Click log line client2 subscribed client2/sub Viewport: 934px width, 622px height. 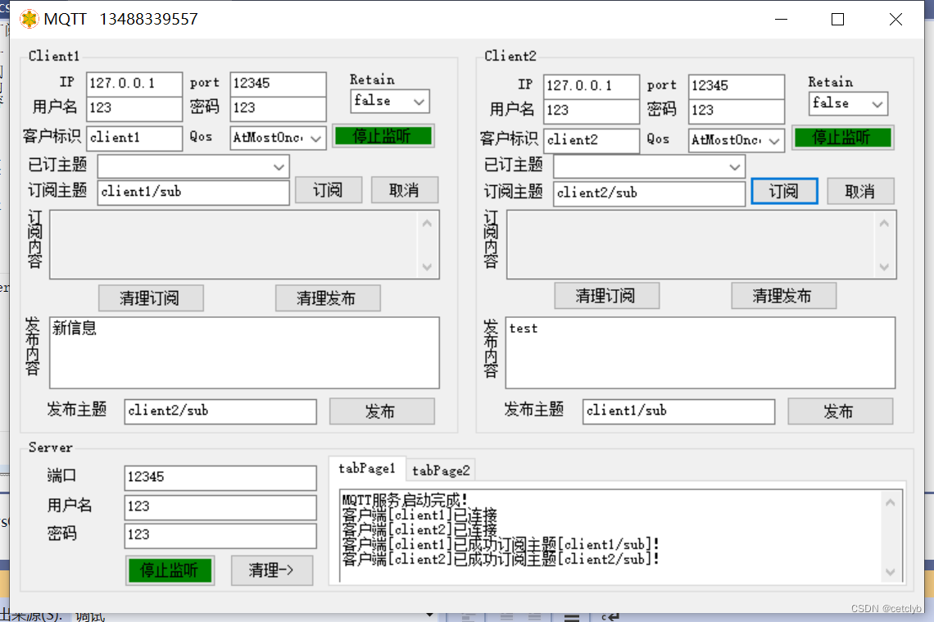click(x=501, y=559)
